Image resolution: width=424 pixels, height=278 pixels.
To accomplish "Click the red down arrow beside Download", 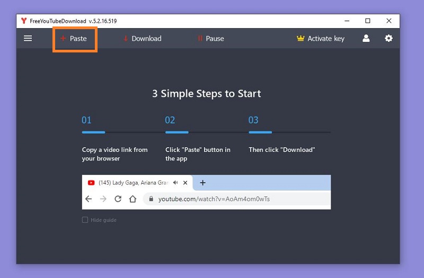I will [x=126, y=39].
